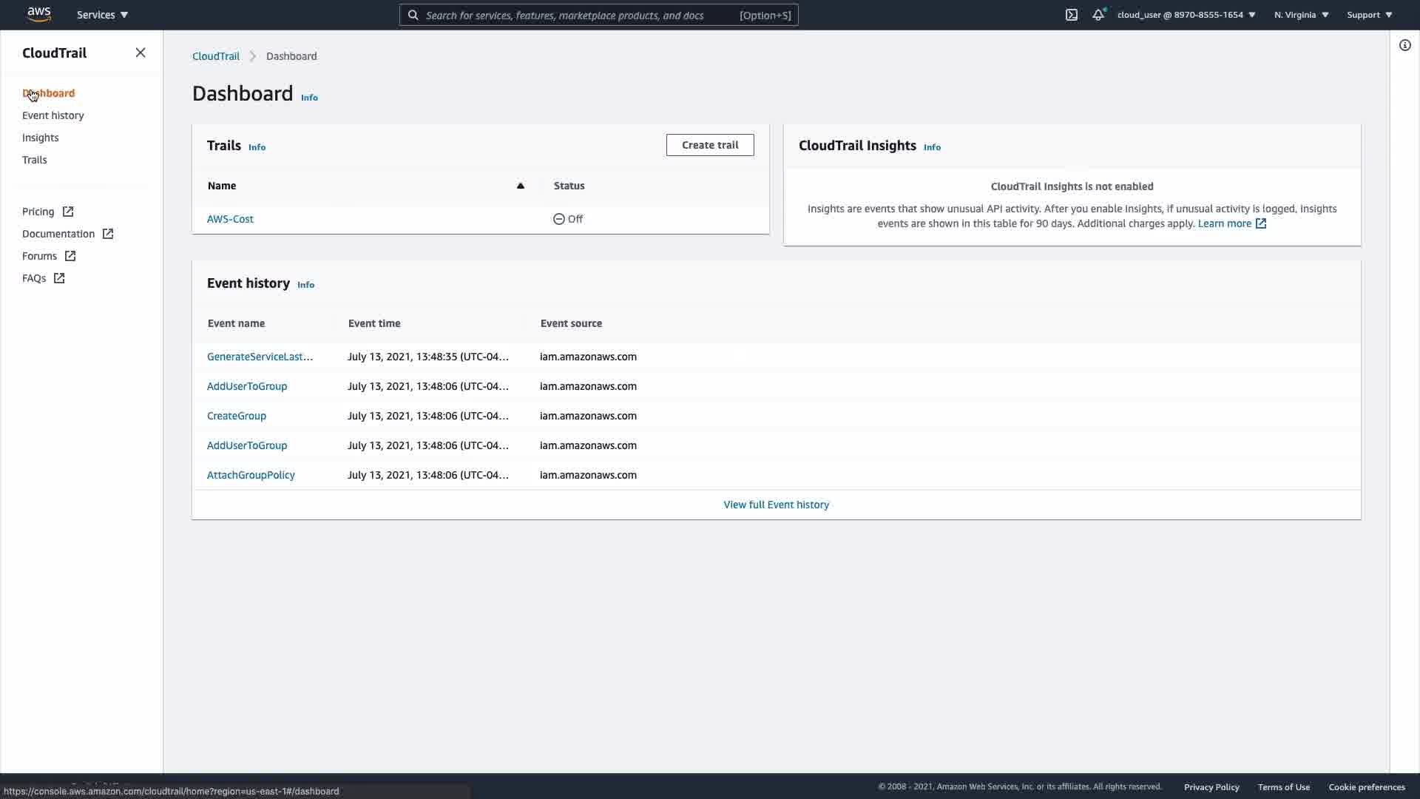
Task: Click the external link icon beside FAQs
Action: click(x=59, y=278)
